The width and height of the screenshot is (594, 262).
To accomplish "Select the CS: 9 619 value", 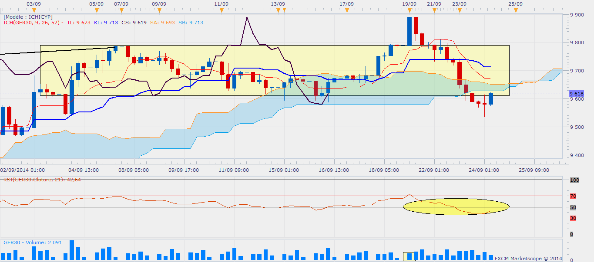I will click(x=134, y=23).
